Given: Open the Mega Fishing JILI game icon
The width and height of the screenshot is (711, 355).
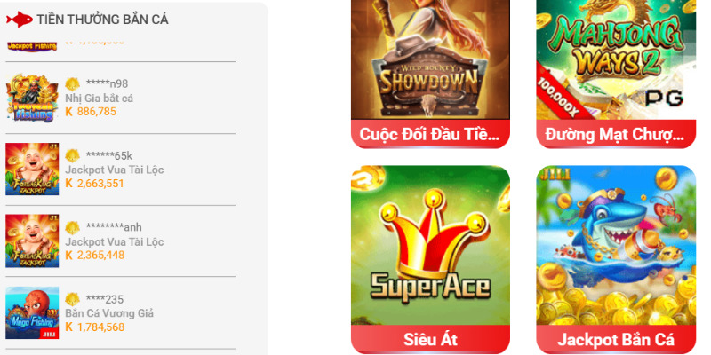Looking at the screenshot, I should point(32,313).
